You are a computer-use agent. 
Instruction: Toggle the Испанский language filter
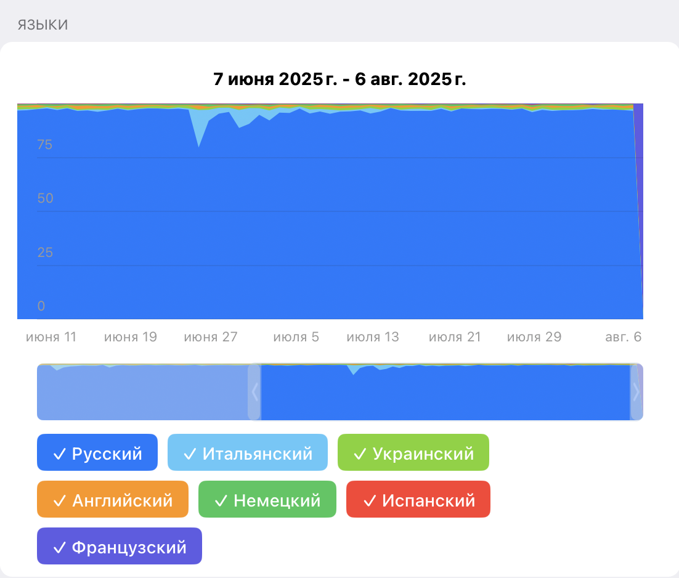(x=418, y=499)
